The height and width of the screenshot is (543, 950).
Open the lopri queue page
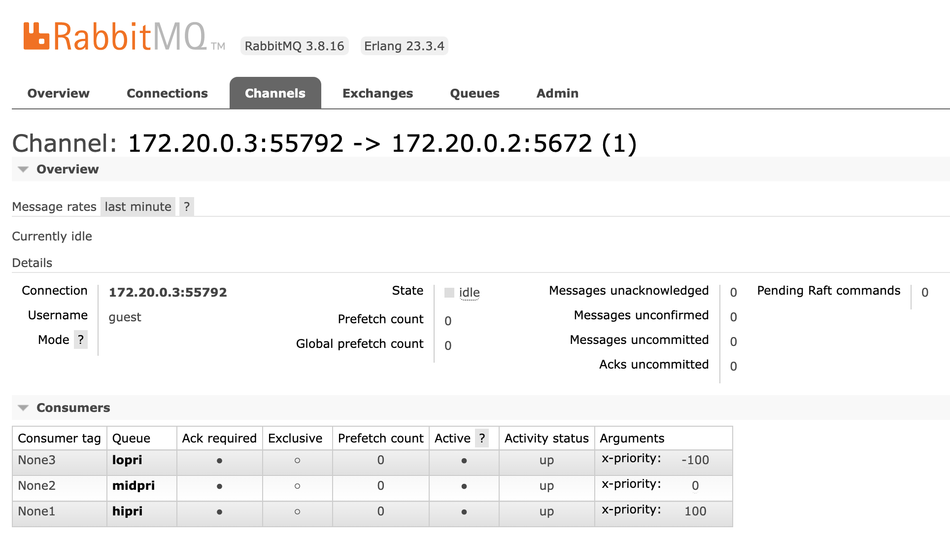click(127, 460)
